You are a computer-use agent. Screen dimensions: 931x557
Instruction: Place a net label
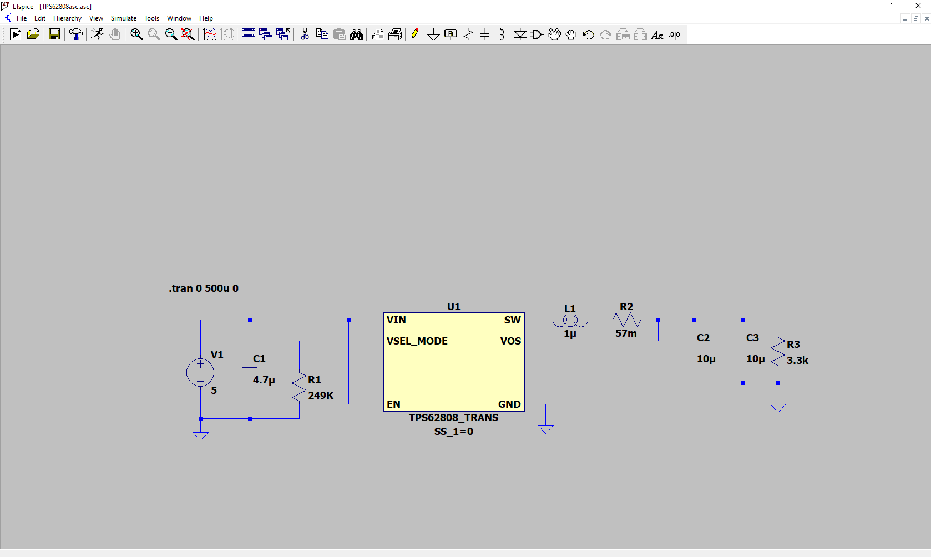click(451, 34)
